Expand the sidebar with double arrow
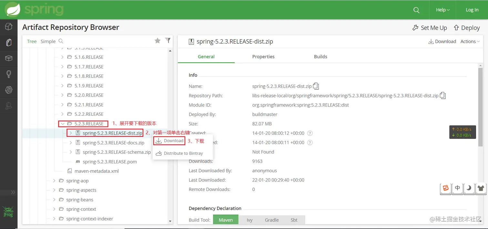Image resolution: width=488 pixels, height=229 pixels. (13, 192)
